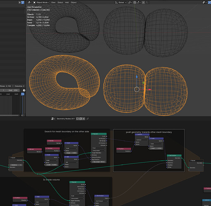
Task: Click the End frame 250 field
Action: click(13, 90)
